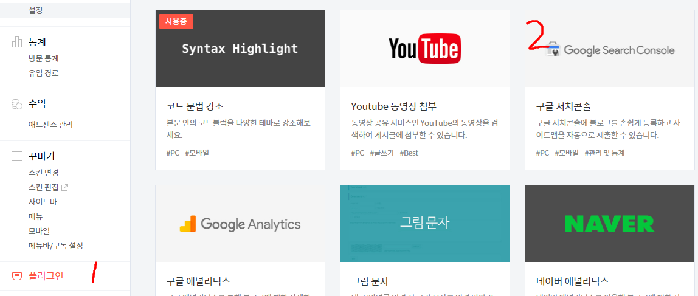
Task: Click the 코드 문법 강조 description text
Action: 238,128
